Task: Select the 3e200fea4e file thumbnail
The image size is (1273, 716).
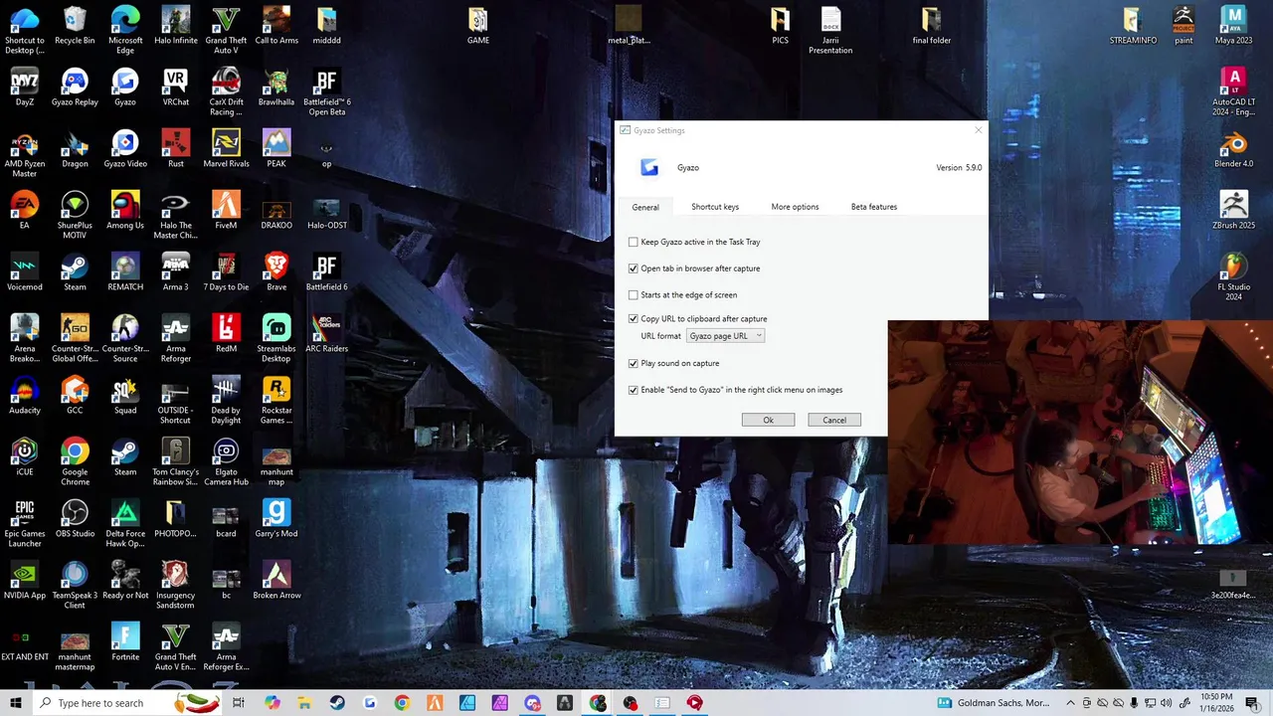Action: tap(1233, 585)
